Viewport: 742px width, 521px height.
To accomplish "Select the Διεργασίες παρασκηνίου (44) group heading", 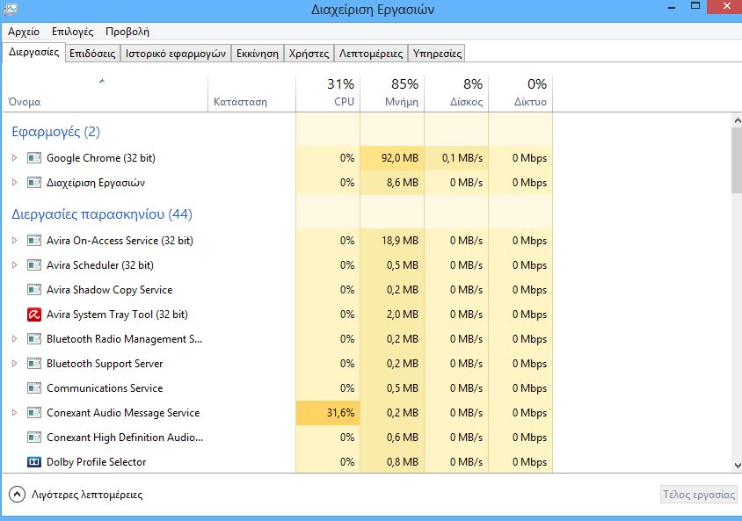I will (102, 214).
